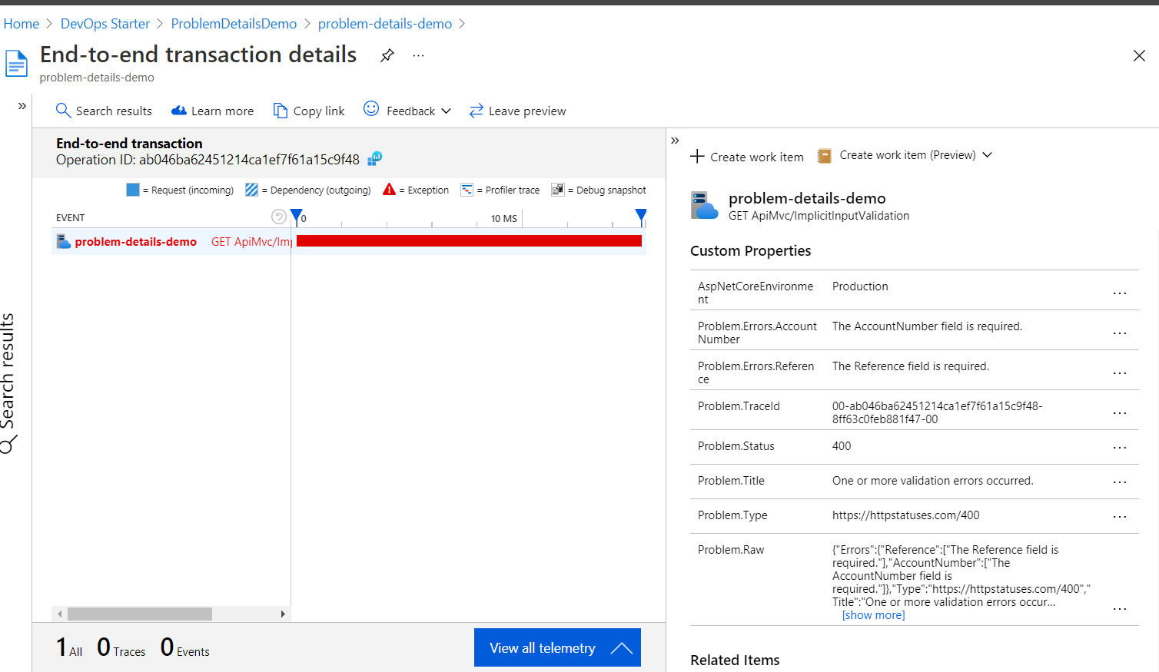Click the Operation ID text
Image resolution: width=1159 pixels, height=672 pixels.
tap(208, 160)
